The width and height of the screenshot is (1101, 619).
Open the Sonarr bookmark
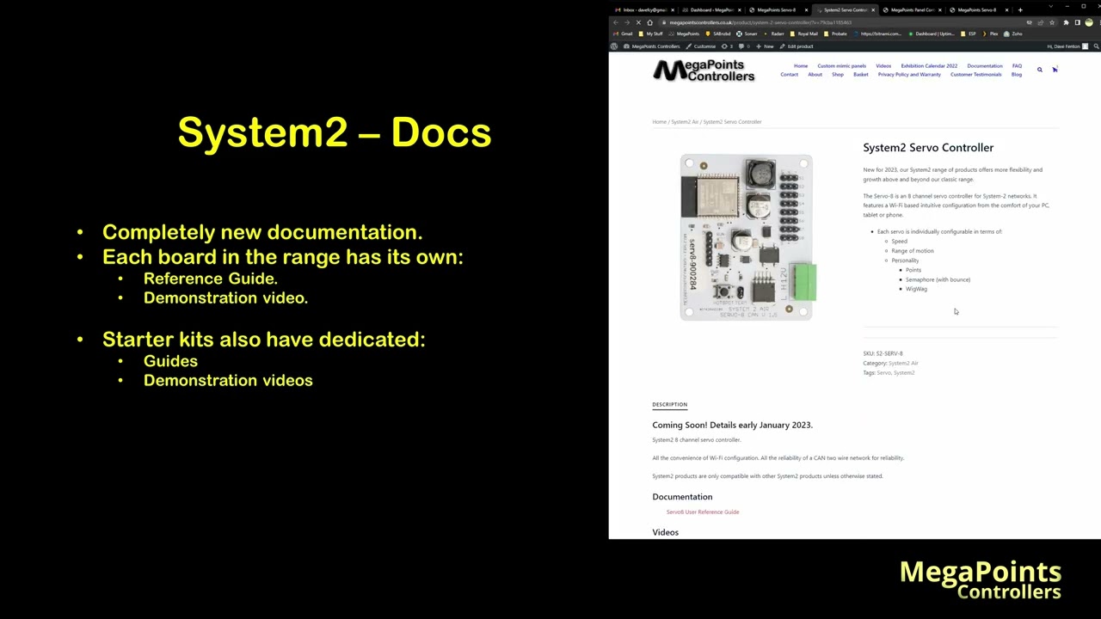(x=747, y=34)
